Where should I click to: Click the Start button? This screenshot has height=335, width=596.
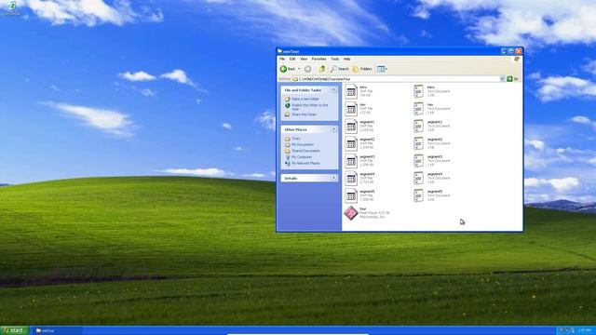[x=15, y=330]
